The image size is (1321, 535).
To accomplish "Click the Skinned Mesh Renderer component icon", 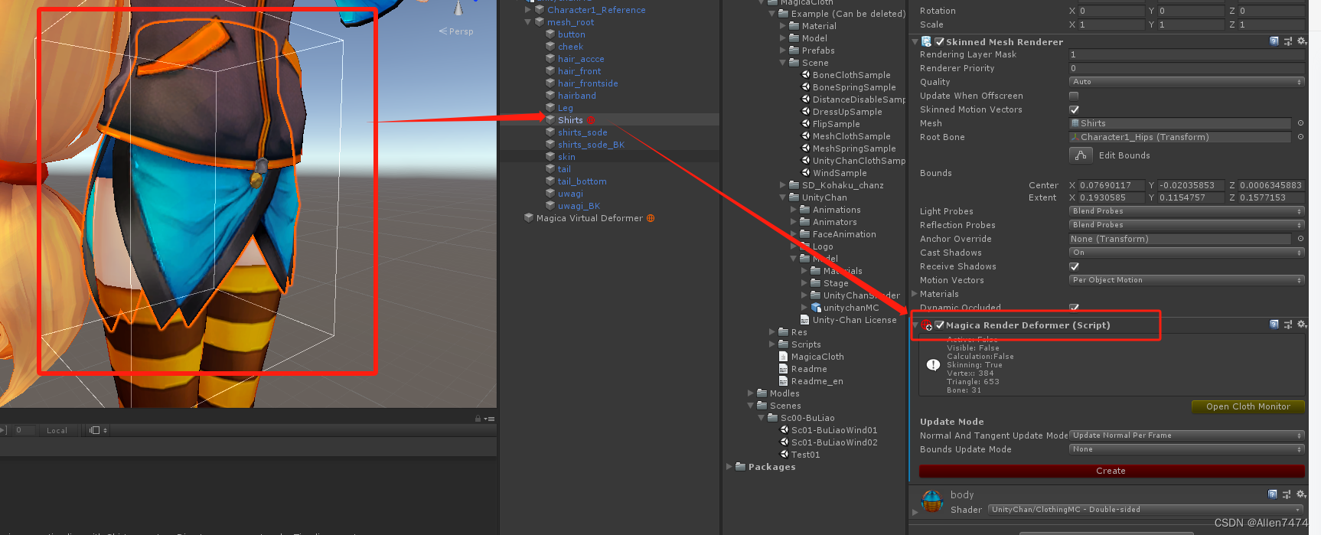I will pyautogui.click(x=927, y=41).
